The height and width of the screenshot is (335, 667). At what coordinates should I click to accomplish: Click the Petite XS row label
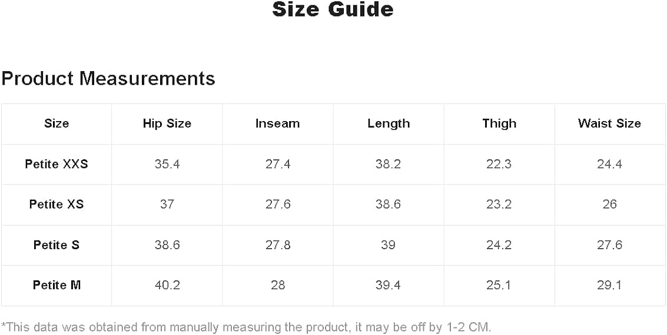point(57,205)
